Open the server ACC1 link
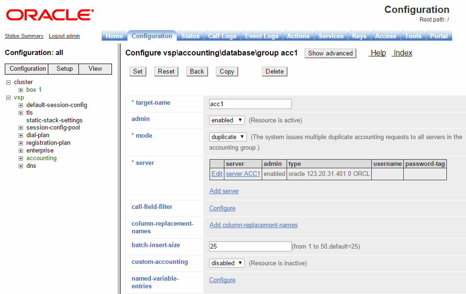 pyautogui.click(x=243, y=174)
